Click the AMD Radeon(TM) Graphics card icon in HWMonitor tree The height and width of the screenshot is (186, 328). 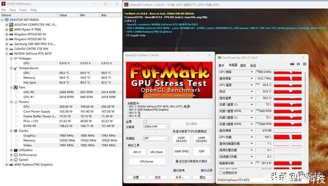coord(11,165)
